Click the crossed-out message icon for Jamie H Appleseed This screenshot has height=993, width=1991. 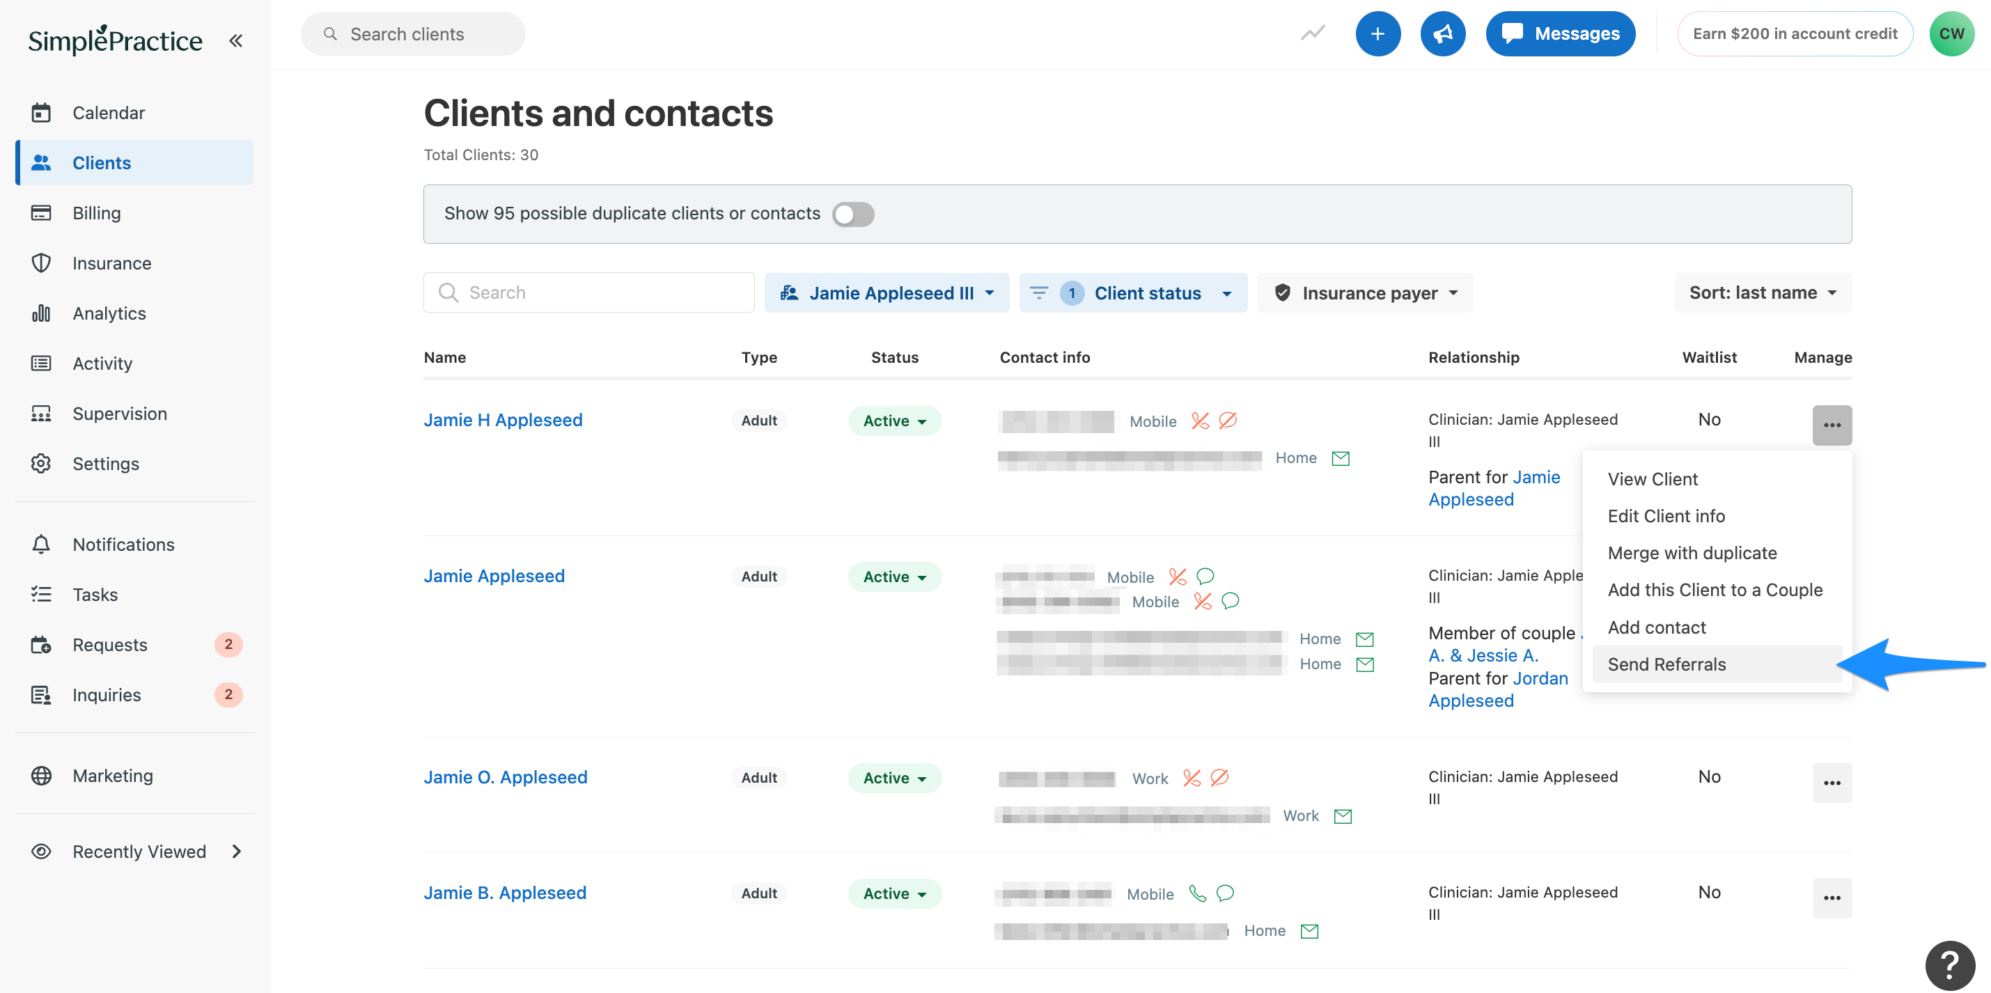(x=1227, y=421)
